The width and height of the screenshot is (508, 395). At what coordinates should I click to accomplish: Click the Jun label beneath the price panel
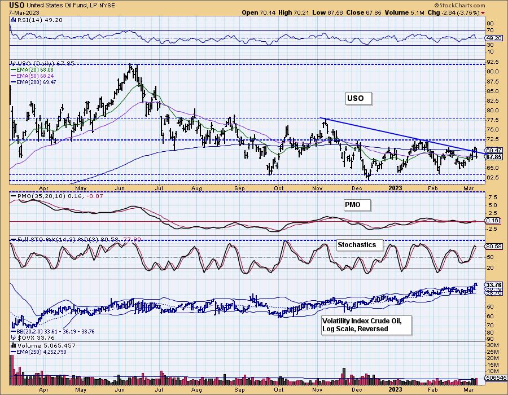pyautogui.click(x=120, y=188)
